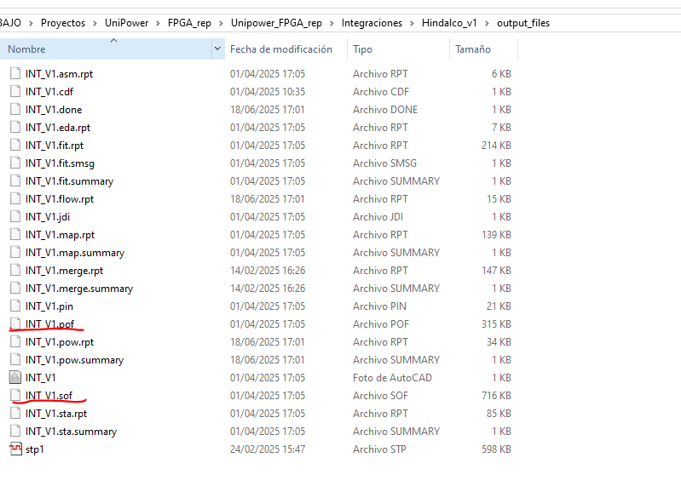The height and width of the screenshot is (492, 681).
Task: Click the INT_V1.map.summary file icon
Action: [x=15, y=252]
